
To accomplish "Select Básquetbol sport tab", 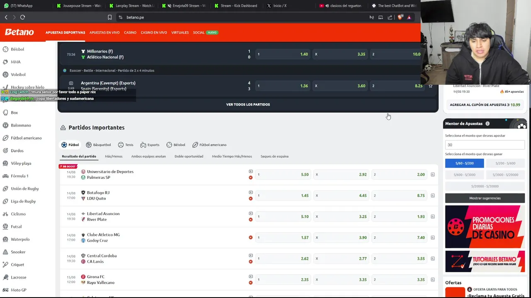I will [98, 145].
